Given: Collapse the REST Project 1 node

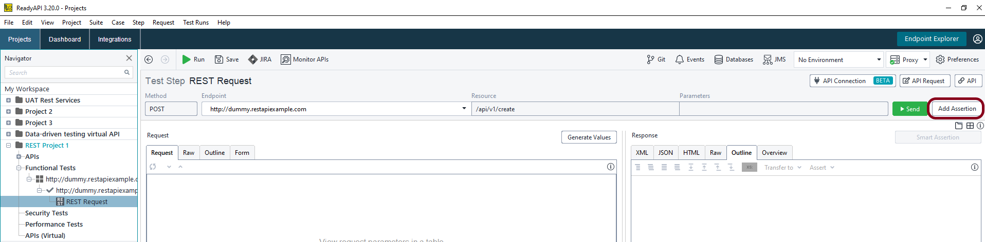Looking at the screenshot, I should pos(8,146).
